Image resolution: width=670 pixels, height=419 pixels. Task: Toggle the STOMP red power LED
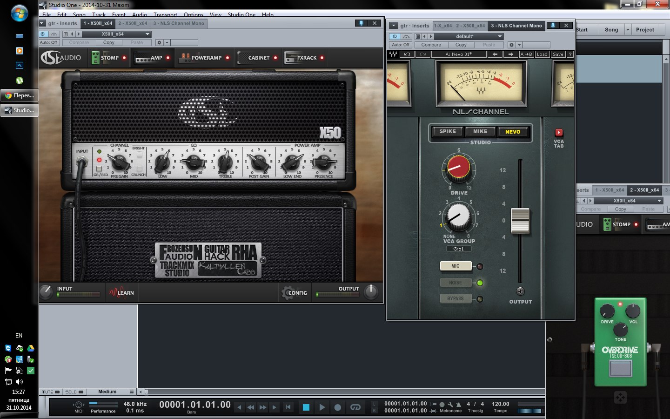[124, 58]
